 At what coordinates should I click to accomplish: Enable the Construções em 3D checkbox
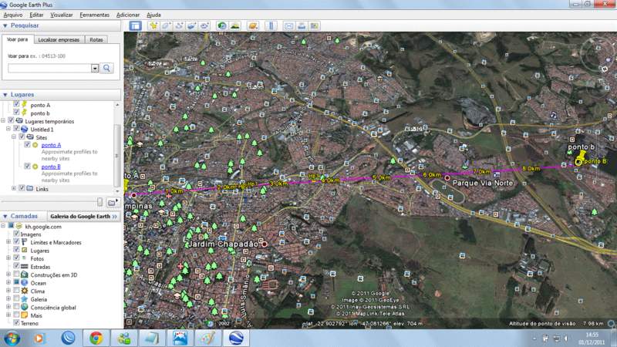16,275
